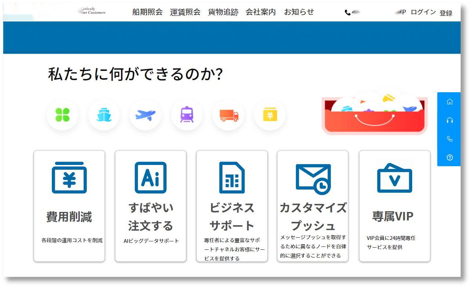Click the phone icon in blue sidebar
This screenshot has height=288, width=471.
pyautogui.click(x=449, y=139)
